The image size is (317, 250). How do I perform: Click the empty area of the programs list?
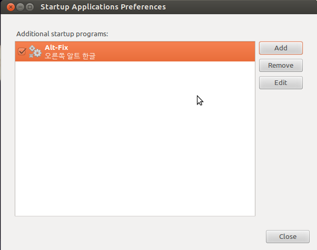pos(135,139)
